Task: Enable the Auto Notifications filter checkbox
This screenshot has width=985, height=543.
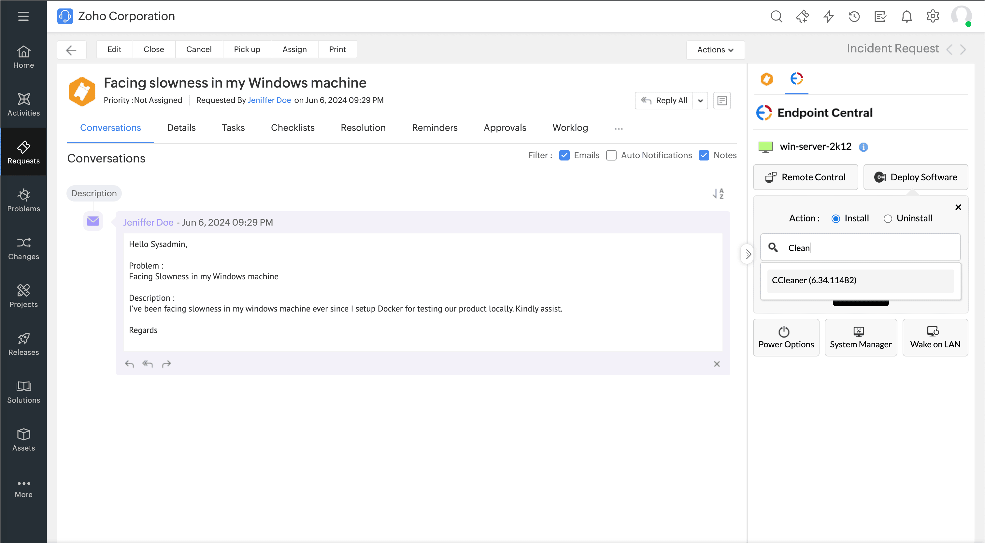Action: tap(611, 156)
